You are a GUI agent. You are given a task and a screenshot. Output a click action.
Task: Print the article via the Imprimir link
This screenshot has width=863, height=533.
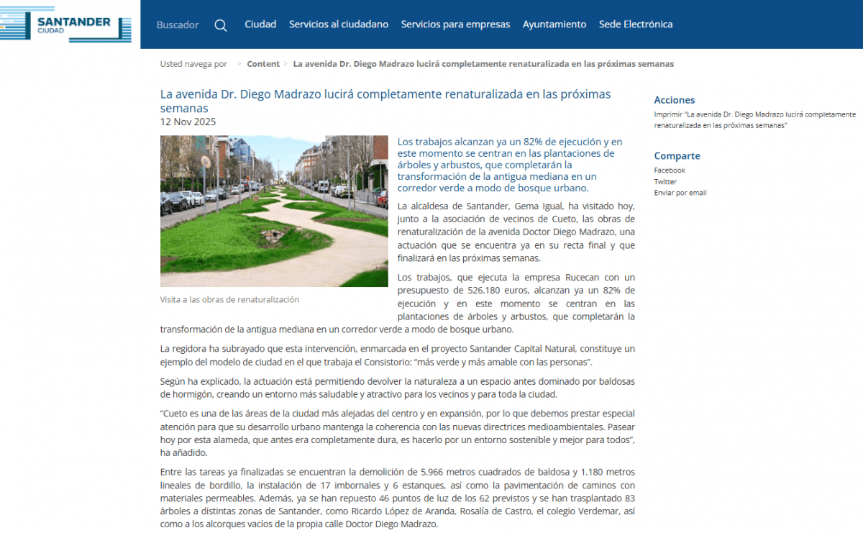point(754,119)
